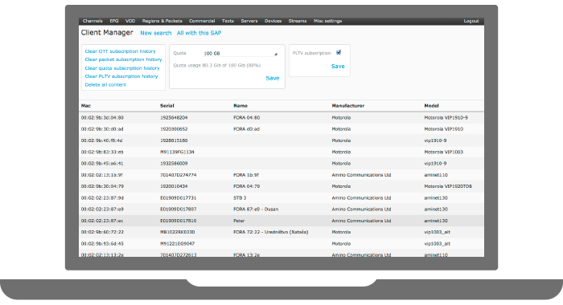Start a New search
This screenshot has width=563, height=305.
pyautogui.click(x=155, y=33)
